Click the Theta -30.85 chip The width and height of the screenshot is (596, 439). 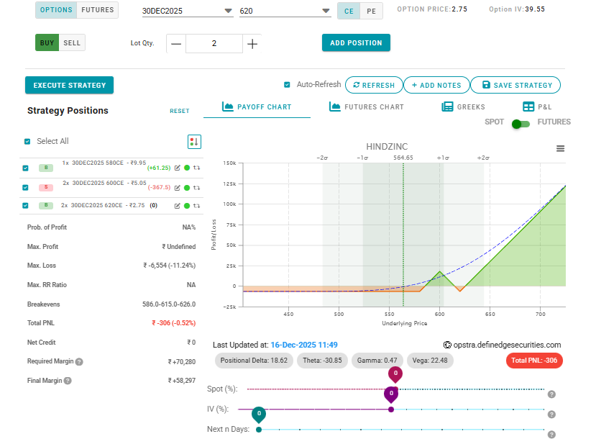pos(322,361)
